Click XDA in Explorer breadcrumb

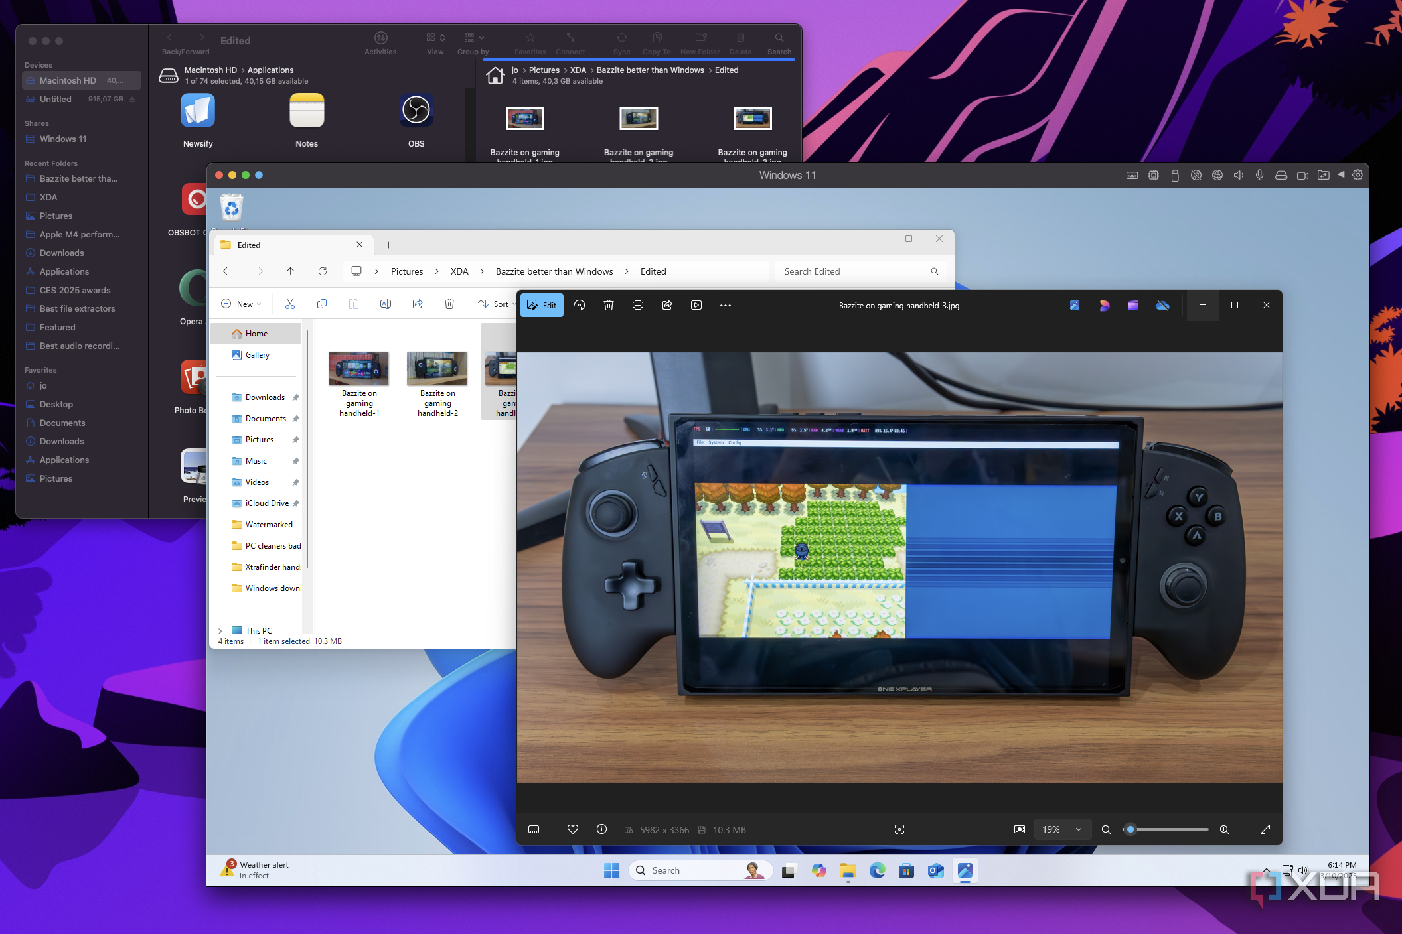pyautogui.click(x=459, y=271)
